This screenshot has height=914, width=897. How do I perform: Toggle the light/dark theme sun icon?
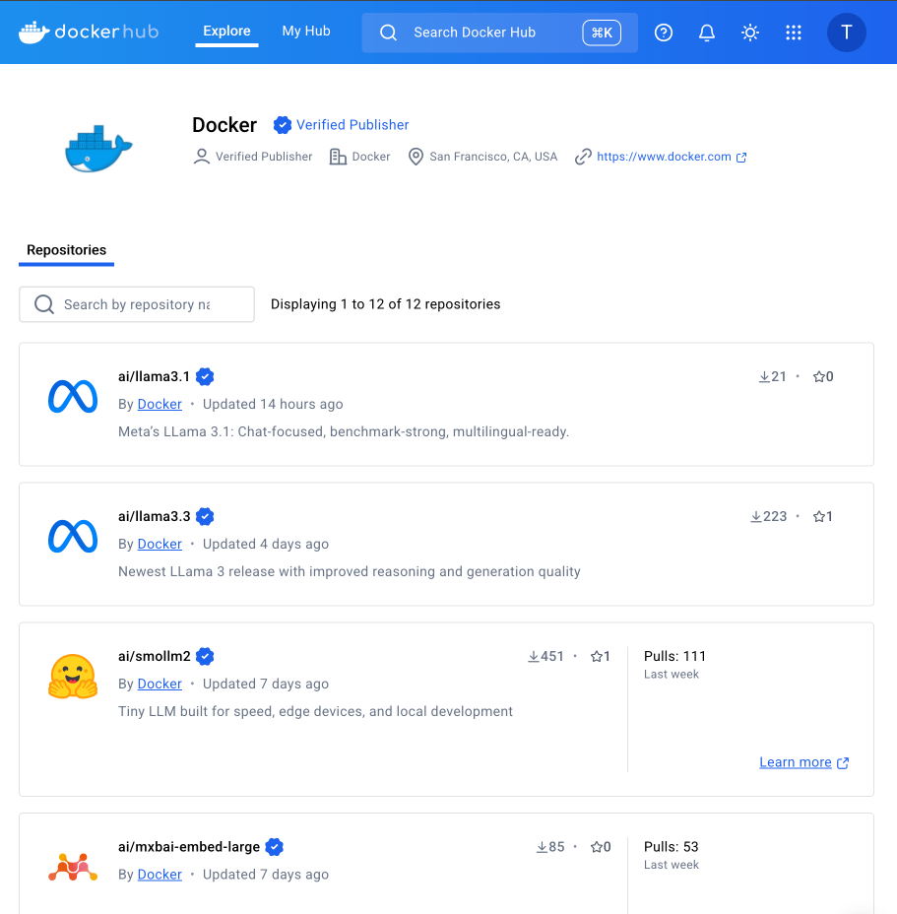click(x=750, y=33)
